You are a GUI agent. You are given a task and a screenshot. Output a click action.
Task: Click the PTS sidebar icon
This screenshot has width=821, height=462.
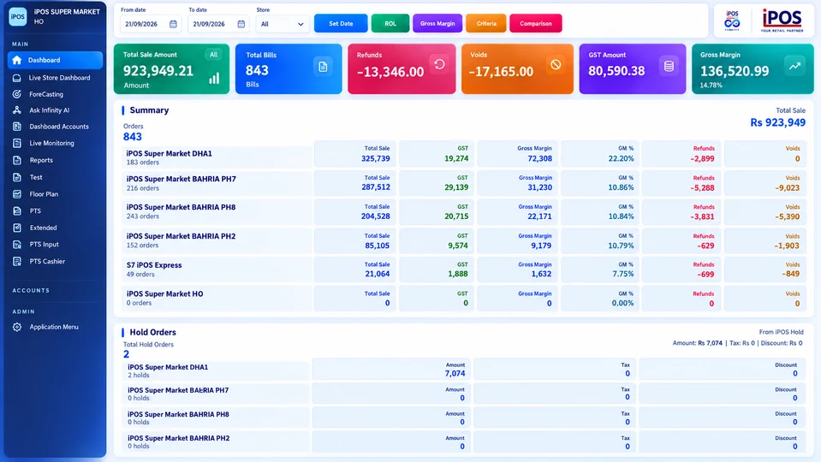point(17,210)
